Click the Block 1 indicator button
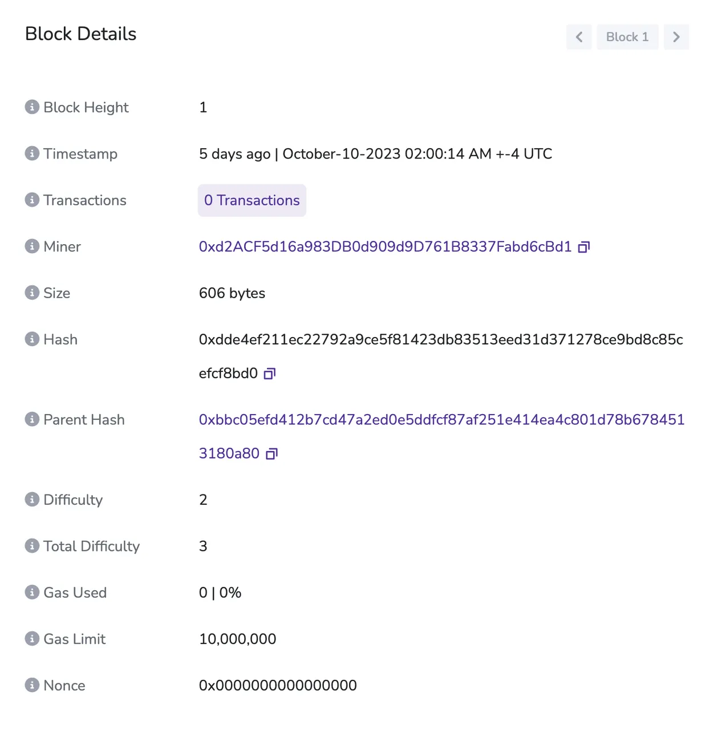The height and width of the screenshot is (730, 714). (x=627, y=37)
